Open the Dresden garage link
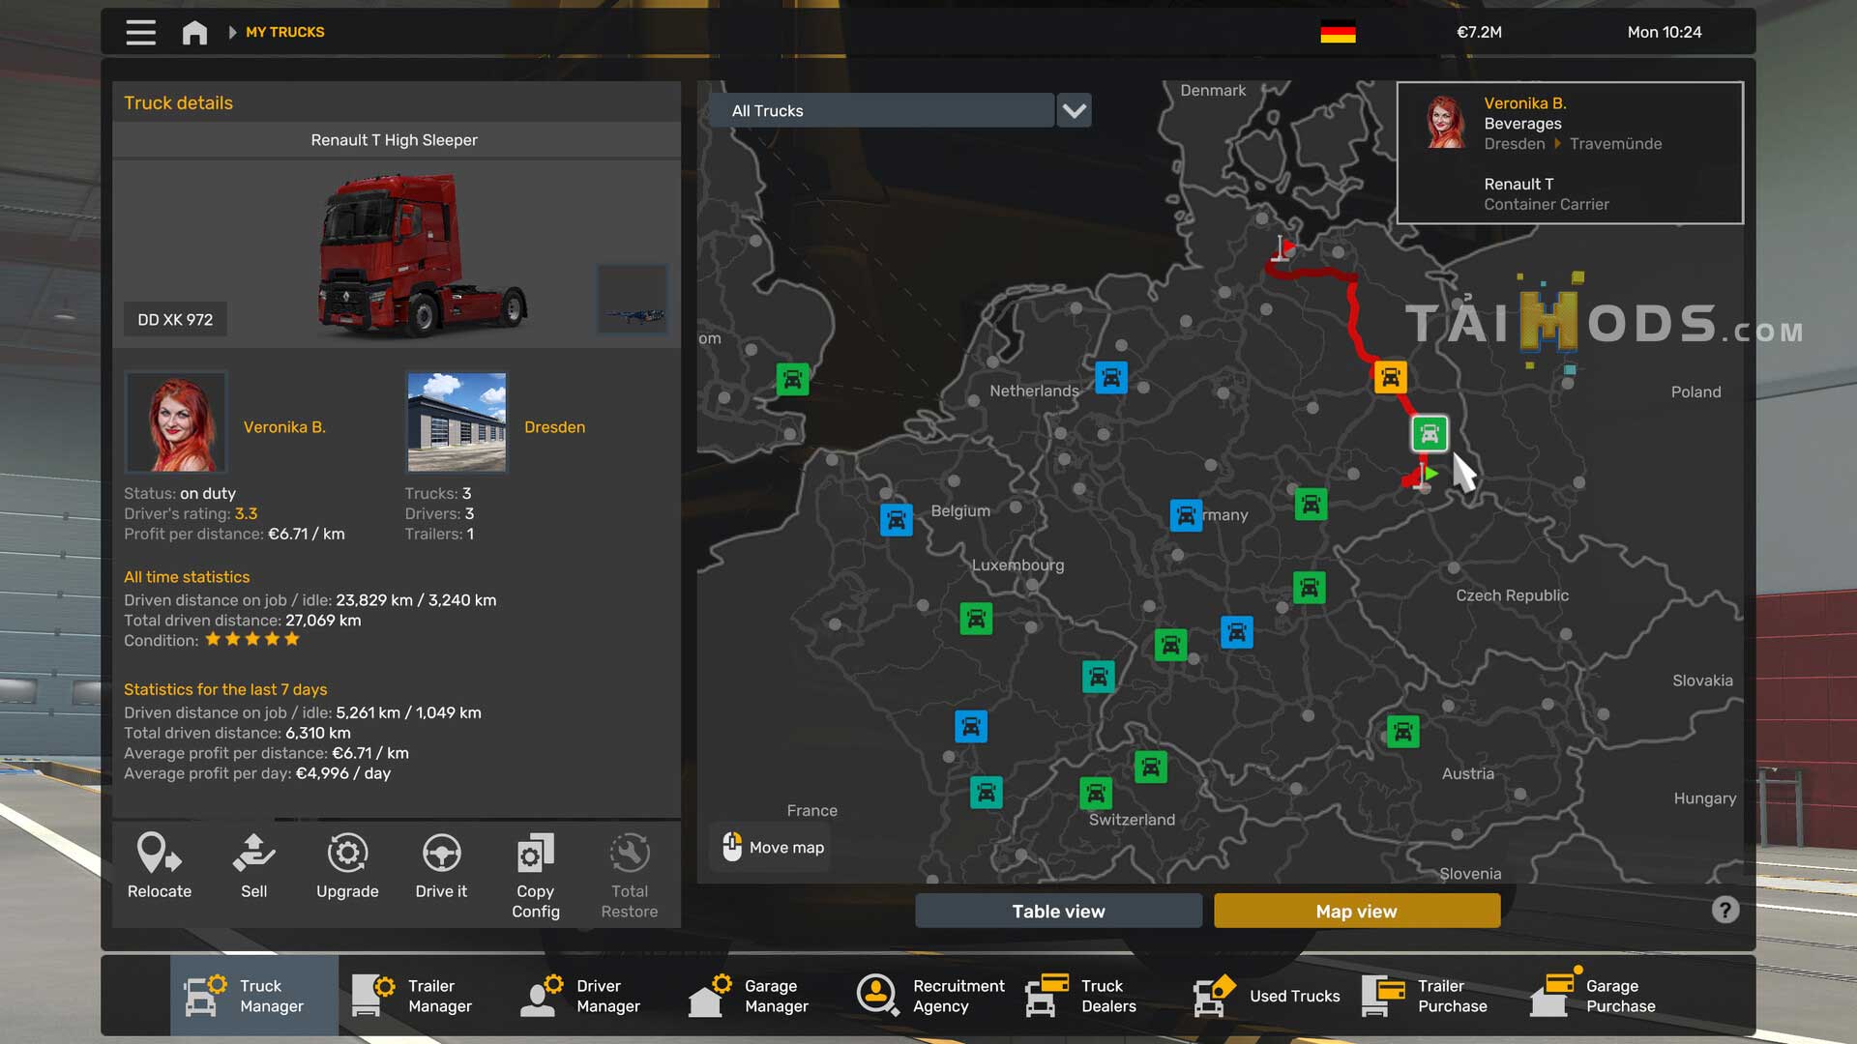 [554, 426]
